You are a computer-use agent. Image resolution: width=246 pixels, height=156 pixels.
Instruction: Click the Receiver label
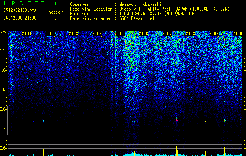click(x=79, y=14)
